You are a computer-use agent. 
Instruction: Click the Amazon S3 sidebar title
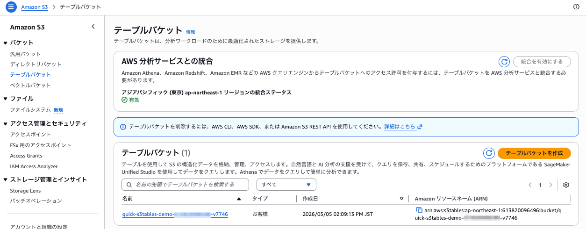tap(27, 27)
